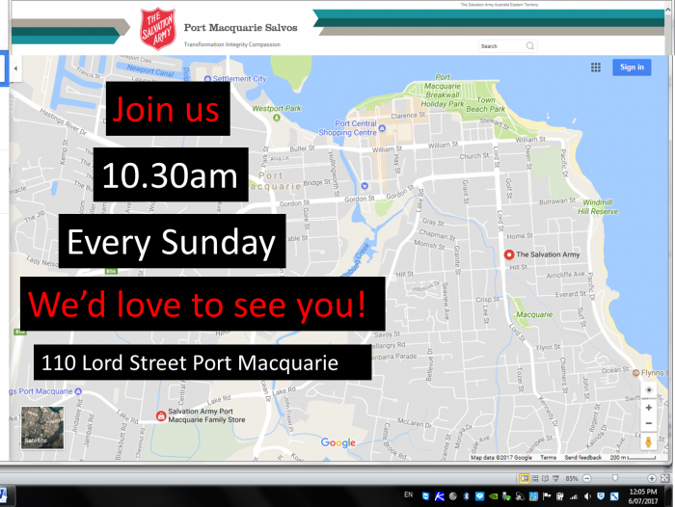
Task: Select We'd love to see you text
Action: coord(202,304)
